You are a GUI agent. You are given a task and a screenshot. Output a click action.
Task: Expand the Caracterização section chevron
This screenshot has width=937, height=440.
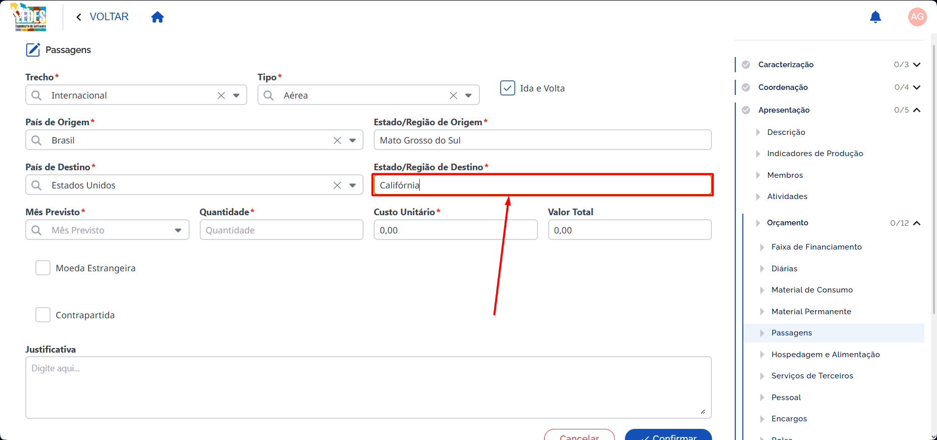tap(917, 65)
